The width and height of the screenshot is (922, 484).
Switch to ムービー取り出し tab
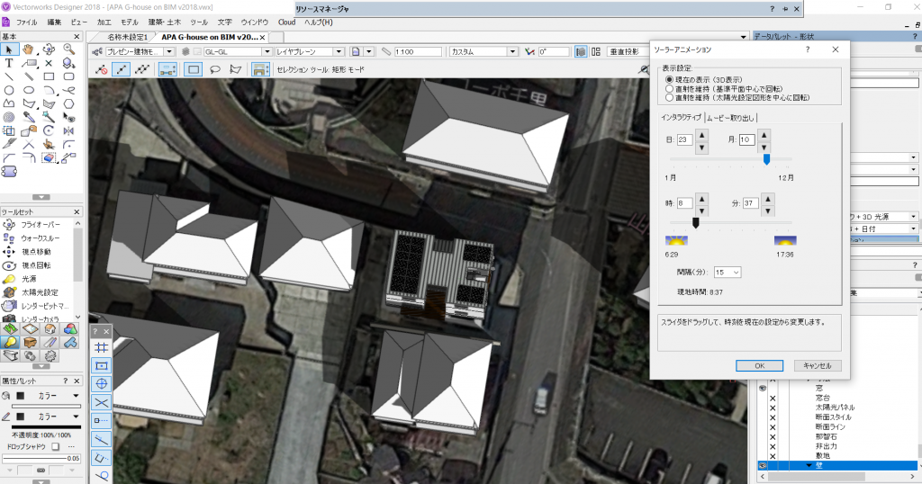pyautogui.click(x=730, y=118)
